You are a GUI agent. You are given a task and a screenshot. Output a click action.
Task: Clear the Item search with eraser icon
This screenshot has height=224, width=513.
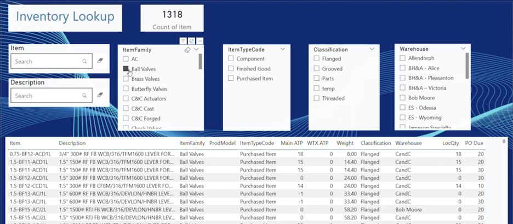(100, 61)
